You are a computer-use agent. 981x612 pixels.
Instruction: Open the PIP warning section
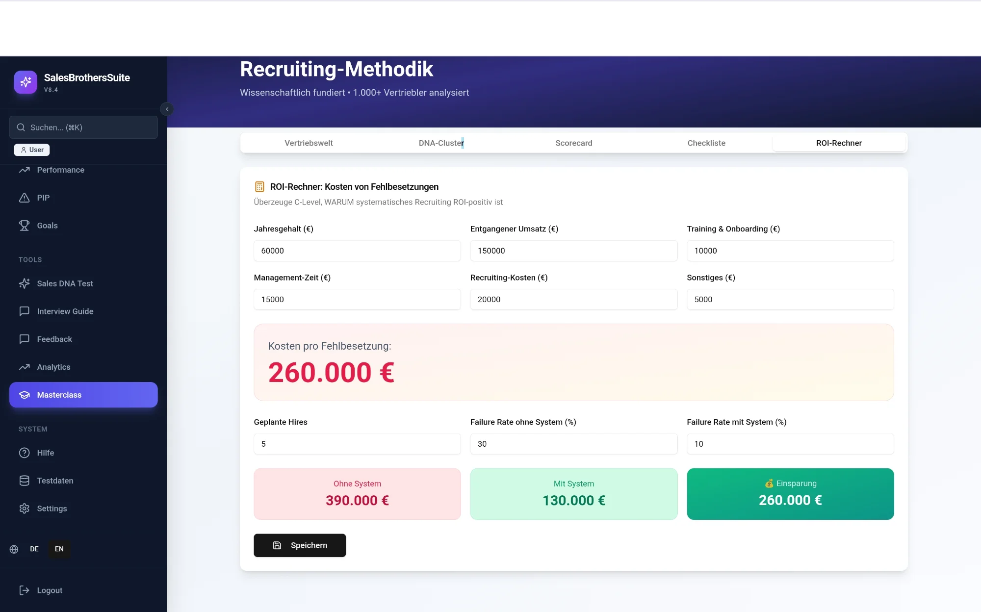[x=43, y=198]
